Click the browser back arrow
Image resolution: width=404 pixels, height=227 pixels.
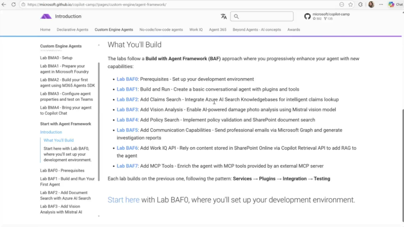click(4, 4)
